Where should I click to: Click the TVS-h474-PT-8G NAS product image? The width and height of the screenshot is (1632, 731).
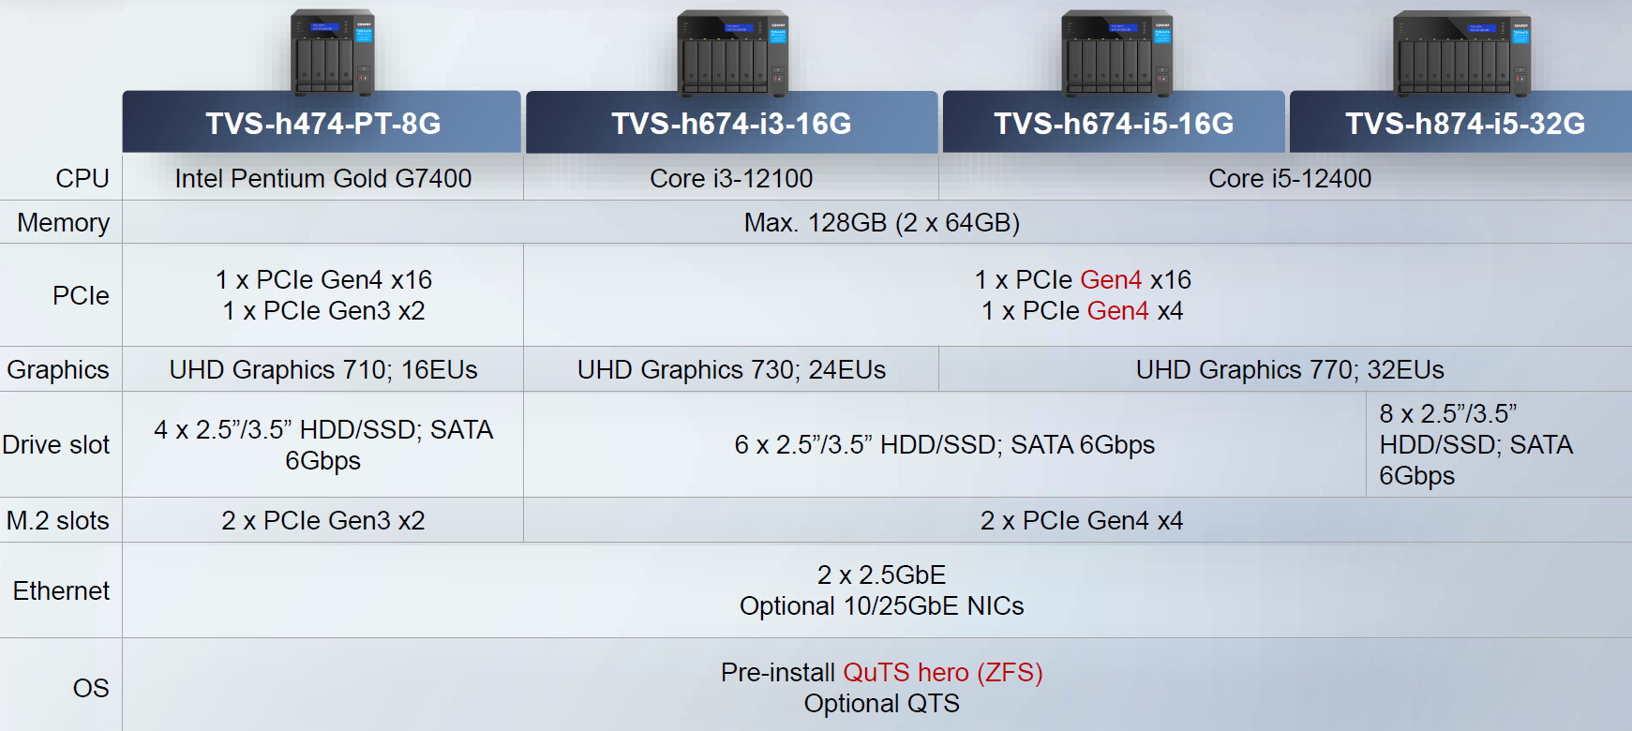(333, 52)
